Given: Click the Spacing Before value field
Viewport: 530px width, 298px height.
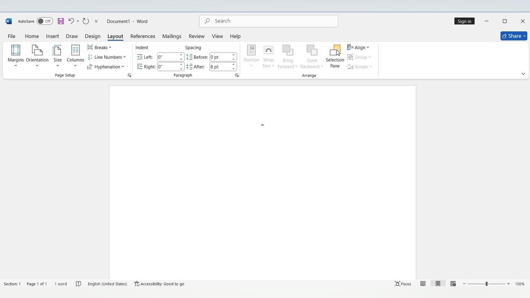Looking at the screenshot, I should point(220,57).
